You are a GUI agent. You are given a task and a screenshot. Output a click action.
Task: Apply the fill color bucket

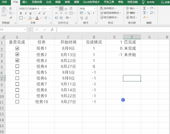pos(30,18)
